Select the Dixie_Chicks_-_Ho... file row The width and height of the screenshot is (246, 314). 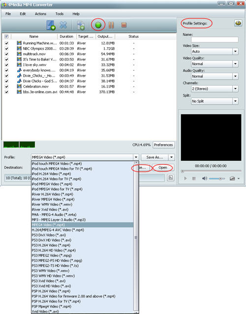[89, 76]
